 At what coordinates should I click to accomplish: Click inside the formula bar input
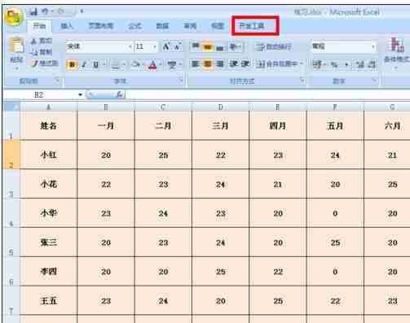click(267, 94)
